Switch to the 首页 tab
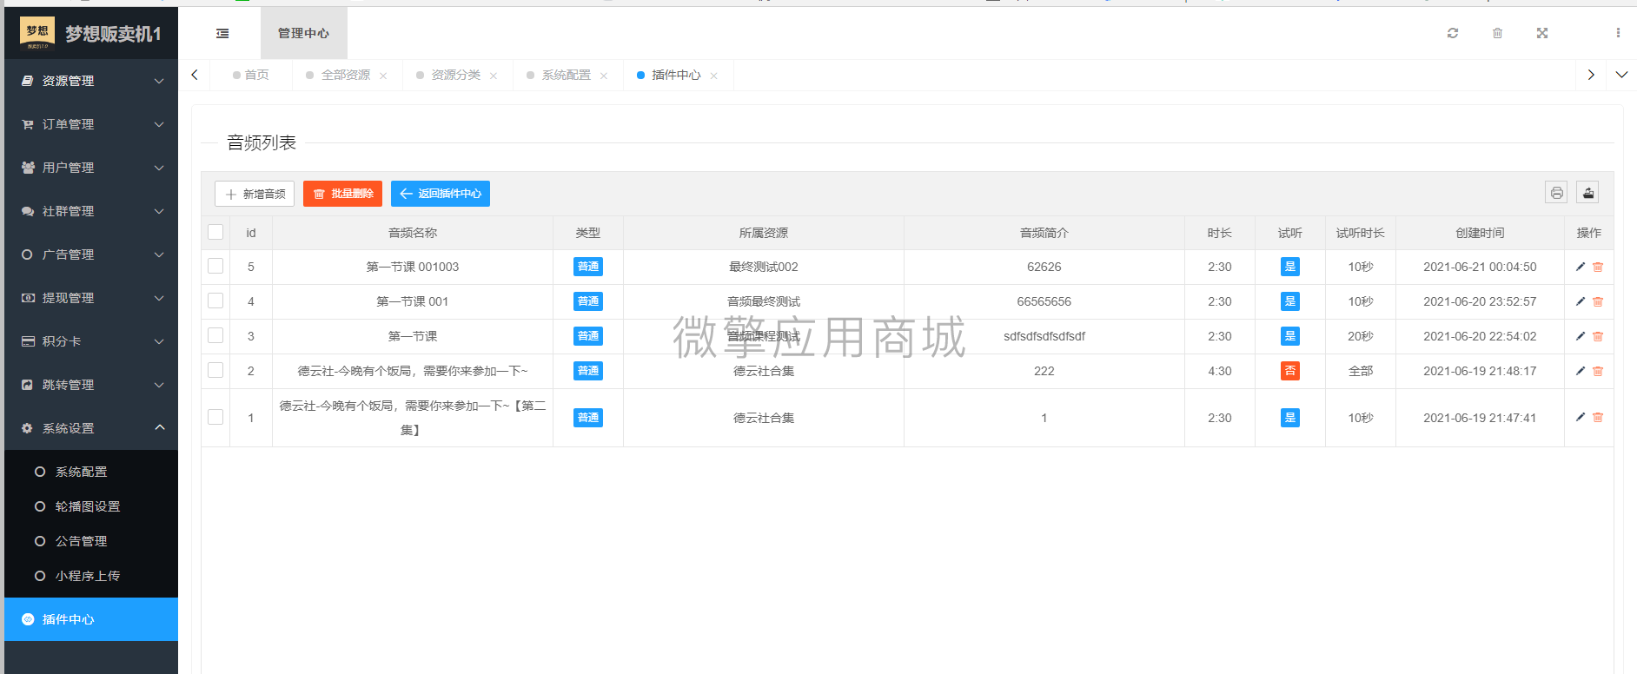Image resolution: width=1637 pixels, height=674 pixels. pyautogui.click(x=251, y=76)
